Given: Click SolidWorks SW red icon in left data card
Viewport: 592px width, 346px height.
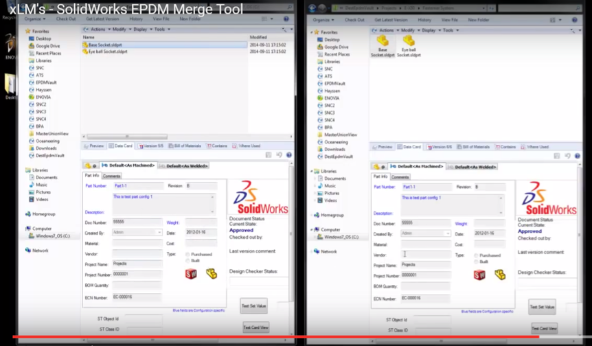Looking at the screenshot, I should (191, 274).
